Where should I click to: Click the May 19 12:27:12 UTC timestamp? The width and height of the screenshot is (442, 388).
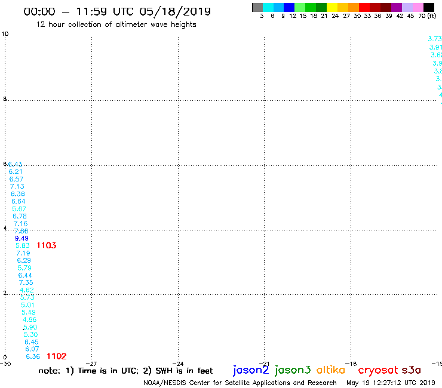[391, 383]
